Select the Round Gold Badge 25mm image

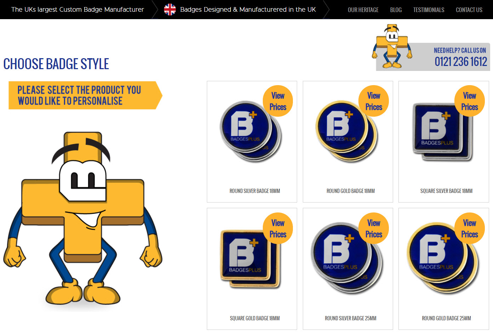click(443, 259)
